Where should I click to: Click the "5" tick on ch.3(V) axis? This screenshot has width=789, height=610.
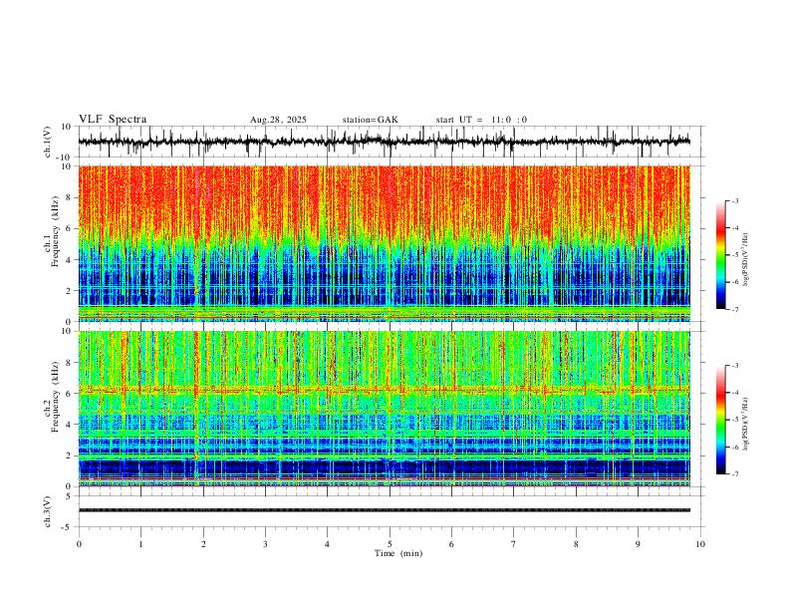point(70,496)
